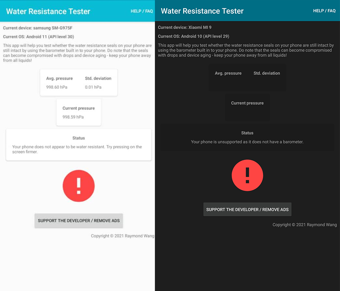Click 'Current OS: Android 11 (API level 30)'

click(x=39, y=37)
